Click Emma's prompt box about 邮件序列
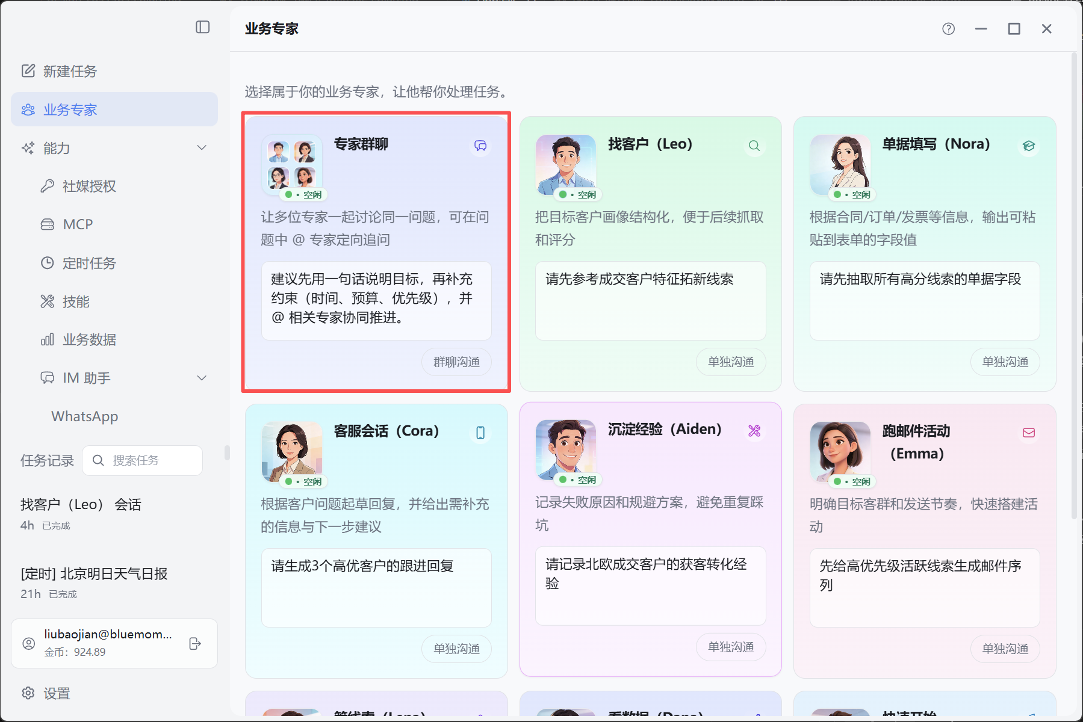The width and height of the screenshot is (1083, 722). tap(925, 588)
